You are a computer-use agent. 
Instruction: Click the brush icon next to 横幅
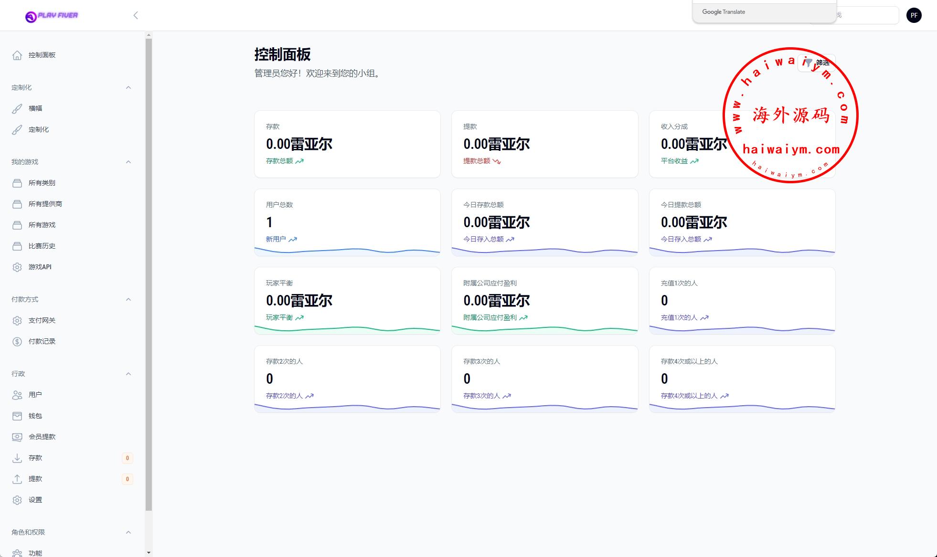pos(17,108)
